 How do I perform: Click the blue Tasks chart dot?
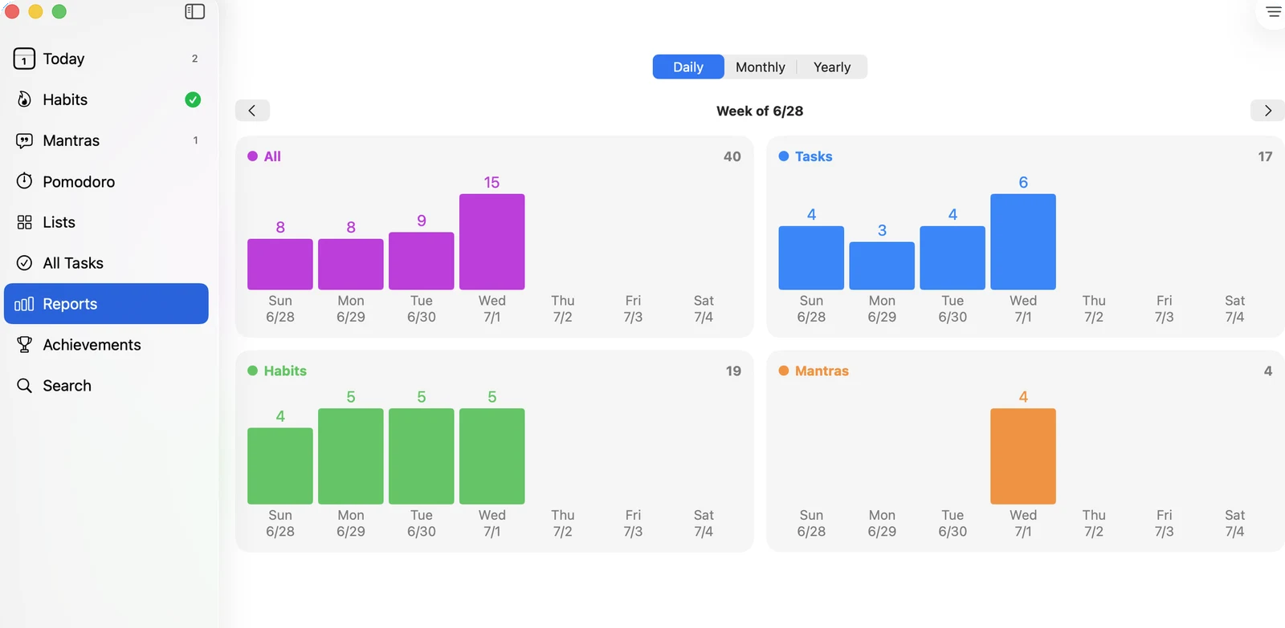point(784,156)
